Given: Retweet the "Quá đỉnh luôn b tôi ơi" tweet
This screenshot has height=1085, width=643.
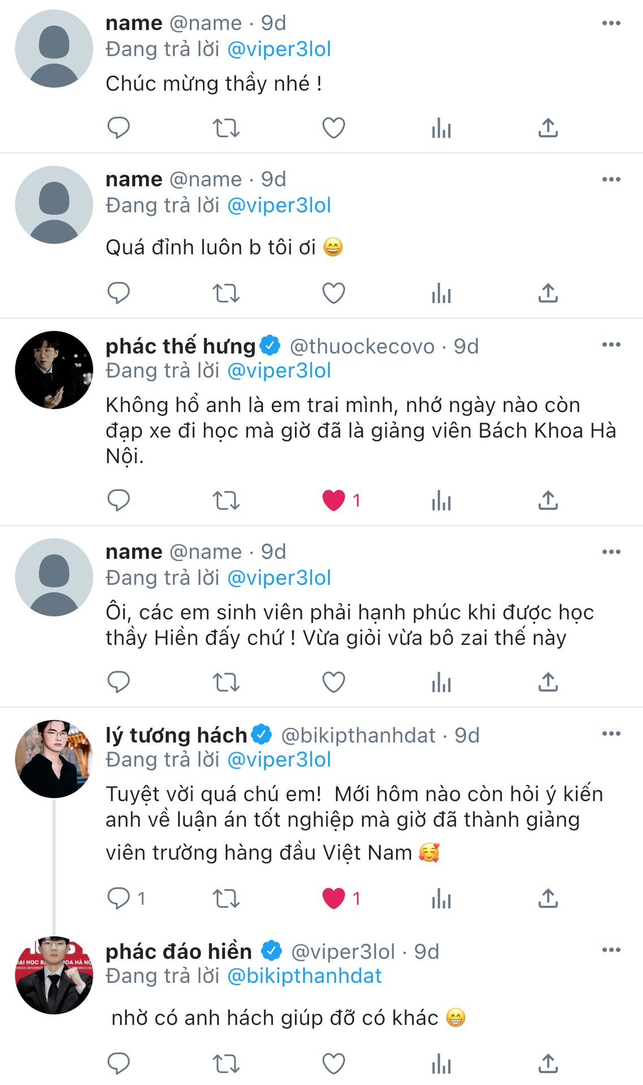Looking at the screenshot, I should 226,293.
